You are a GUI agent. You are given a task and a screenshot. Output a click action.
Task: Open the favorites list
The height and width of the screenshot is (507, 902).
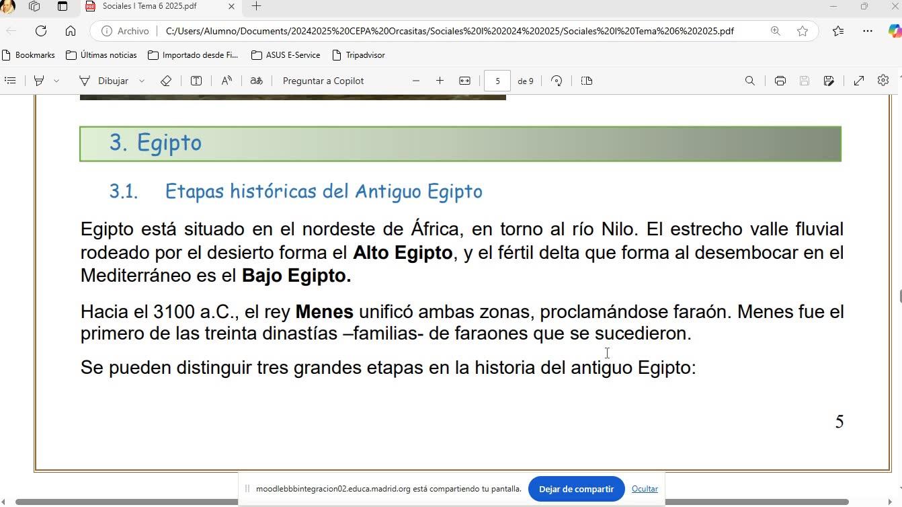838,31
